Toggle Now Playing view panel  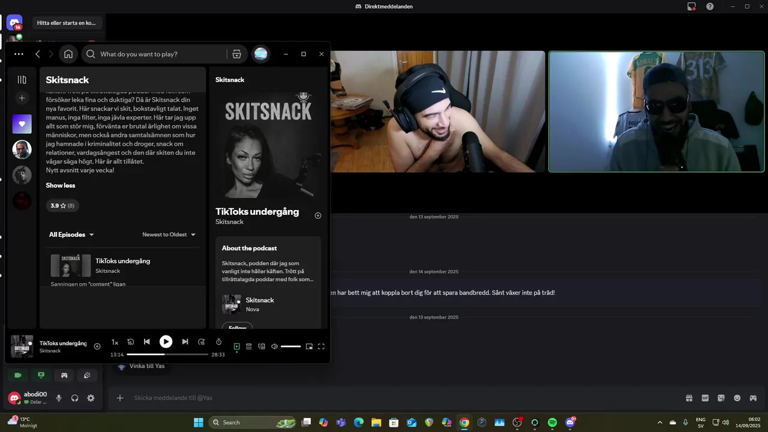pos(236,346)
